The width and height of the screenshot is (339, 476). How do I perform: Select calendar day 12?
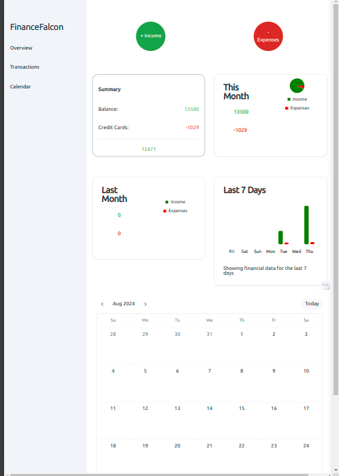tap(145, 408)
